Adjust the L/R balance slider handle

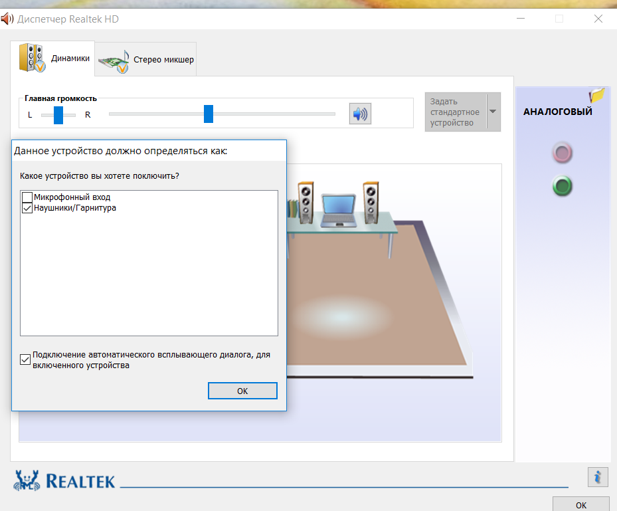[x=58, y=115]
